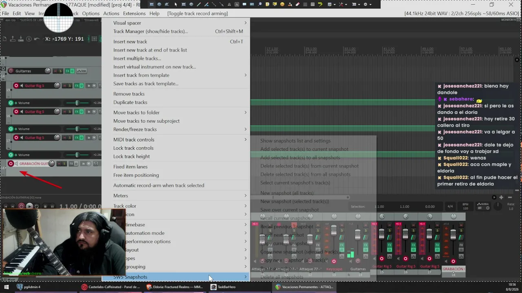Choose the boxed text annotation tool
The width and height of the screenshot is (522, 293).
click(x=237, y=4)
